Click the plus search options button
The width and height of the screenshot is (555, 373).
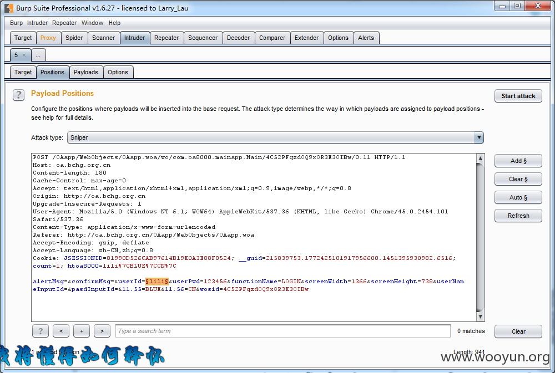coord(82,331)
